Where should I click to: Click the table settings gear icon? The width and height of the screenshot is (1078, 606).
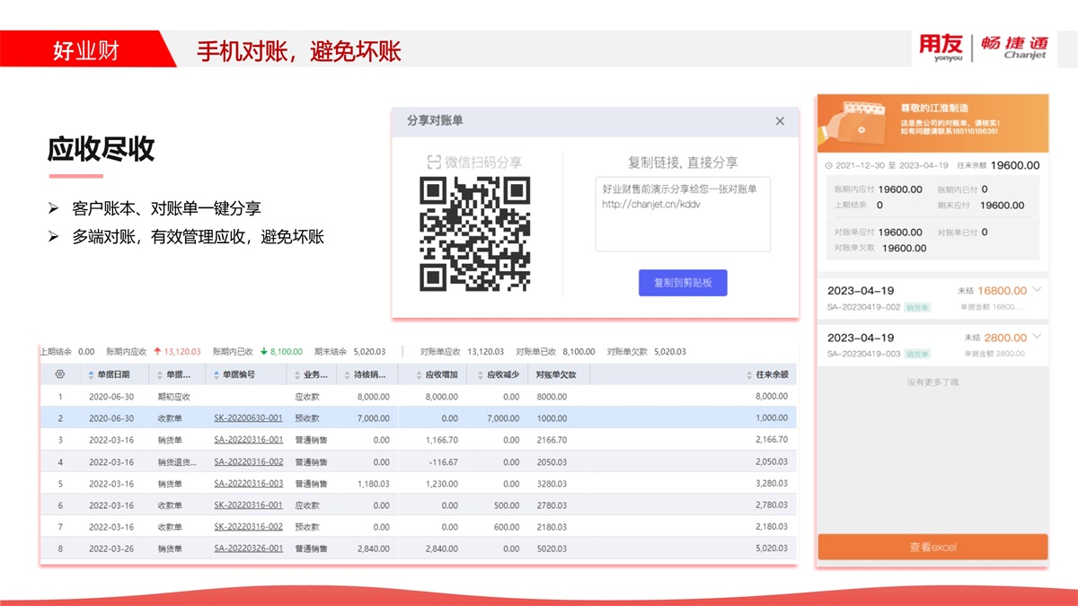tap(60, 374)
